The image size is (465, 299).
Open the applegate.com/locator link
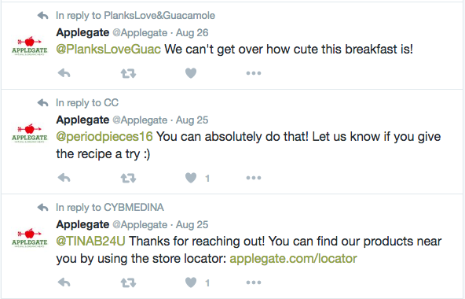(x=293, y=259)
